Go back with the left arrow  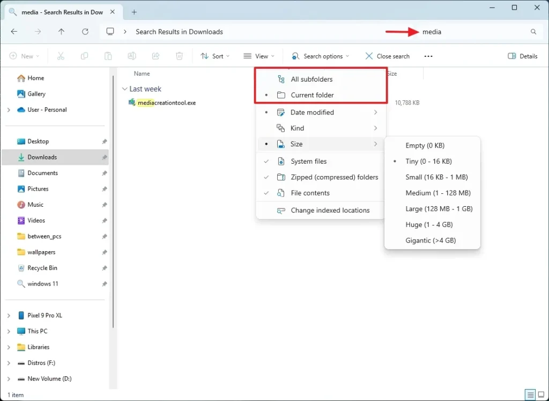14,32
